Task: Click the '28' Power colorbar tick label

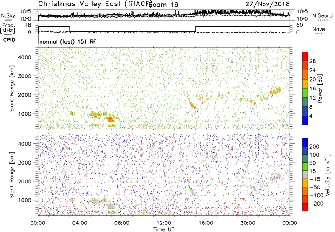Action: pyautogui.click(x=312, y=61)
